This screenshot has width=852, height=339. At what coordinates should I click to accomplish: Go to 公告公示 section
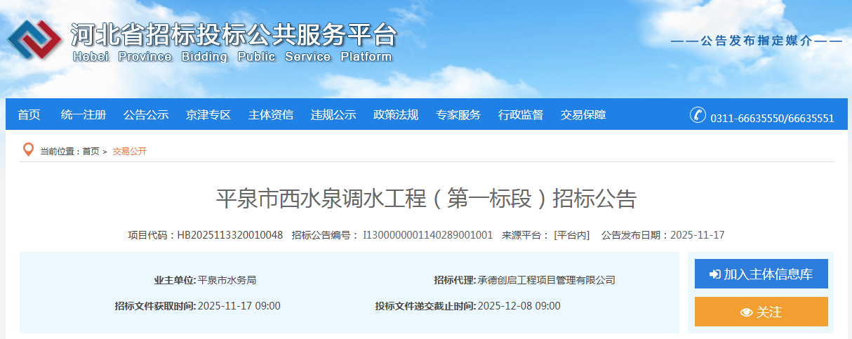tap(146, 115)
